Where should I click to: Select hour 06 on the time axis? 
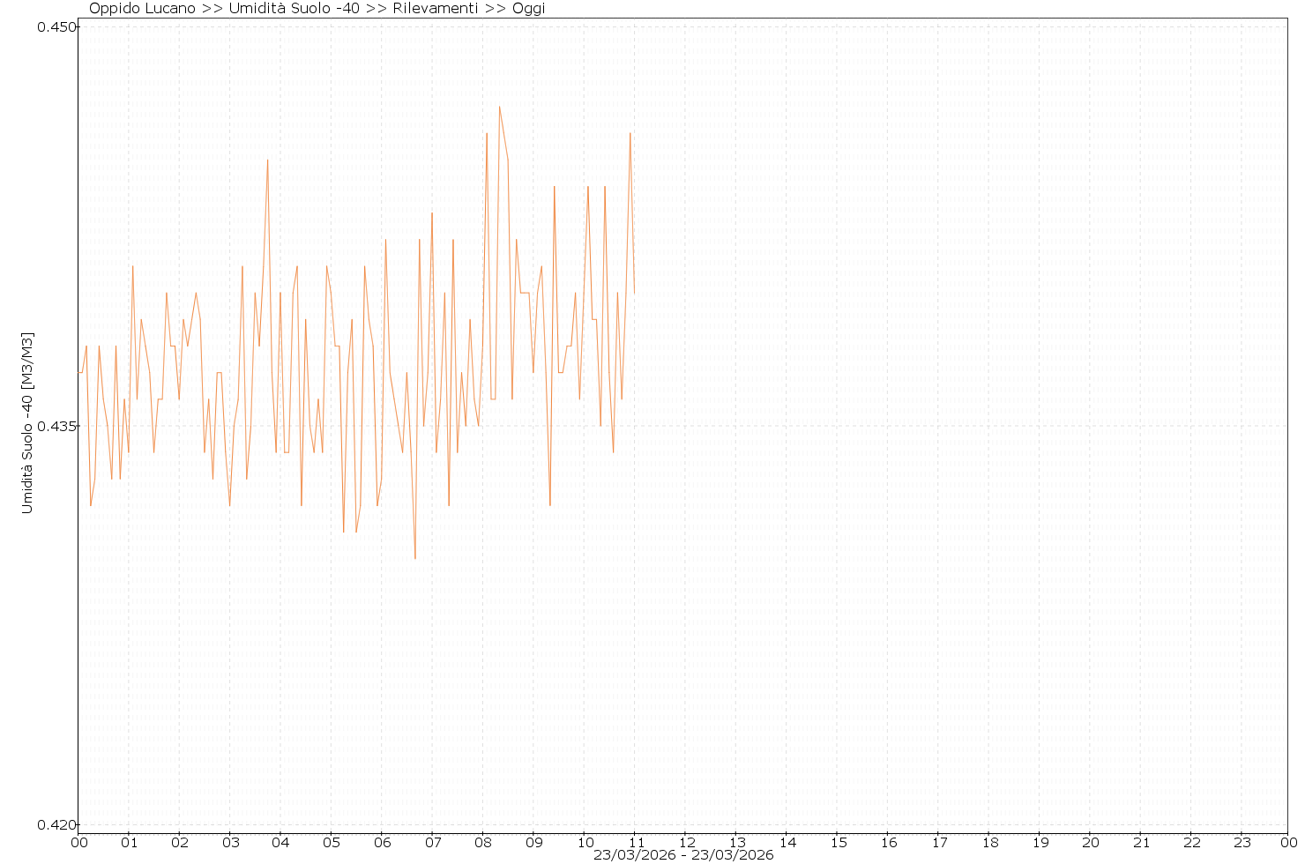pyautogui.click(x=382, y=842)
